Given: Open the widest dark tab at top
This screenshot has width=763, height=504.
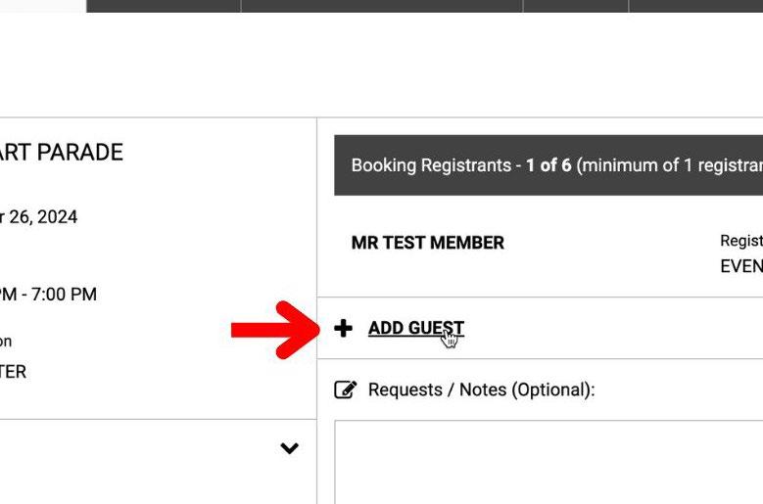Looking at the screenshot, I should tap(382, 5).
